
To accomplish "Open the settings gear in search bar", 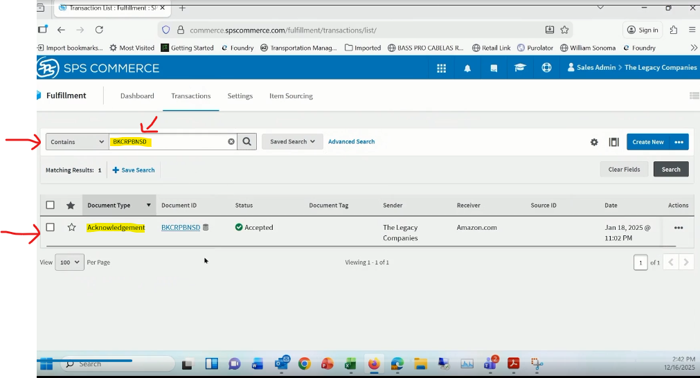I will pyautogui.click(x=594, y=142).
